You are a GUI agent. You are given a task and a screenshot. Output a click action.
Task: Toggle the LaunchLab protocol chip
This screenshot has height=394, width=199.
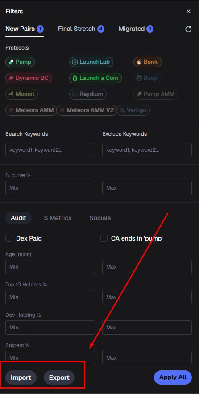91,62
